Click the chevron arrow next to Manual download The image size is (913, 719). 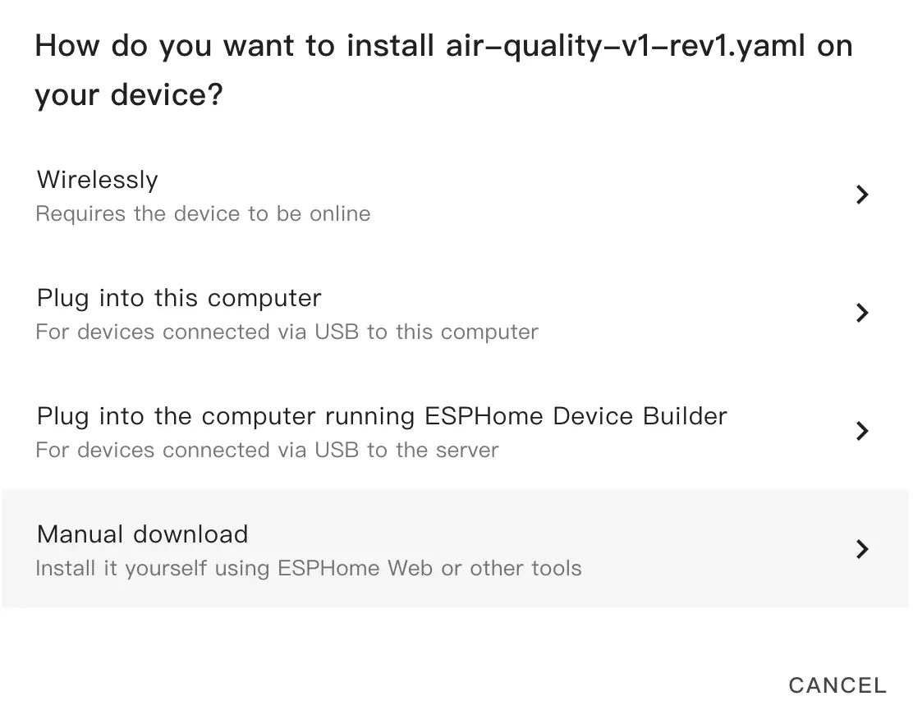[861, 549]
